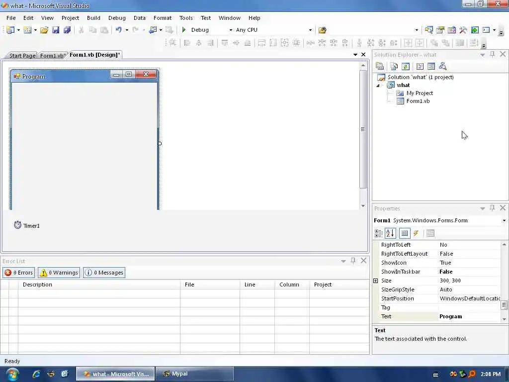509x382 pixels.
Task: Open the Properties object selector dropdown
Action: point(504,220)
